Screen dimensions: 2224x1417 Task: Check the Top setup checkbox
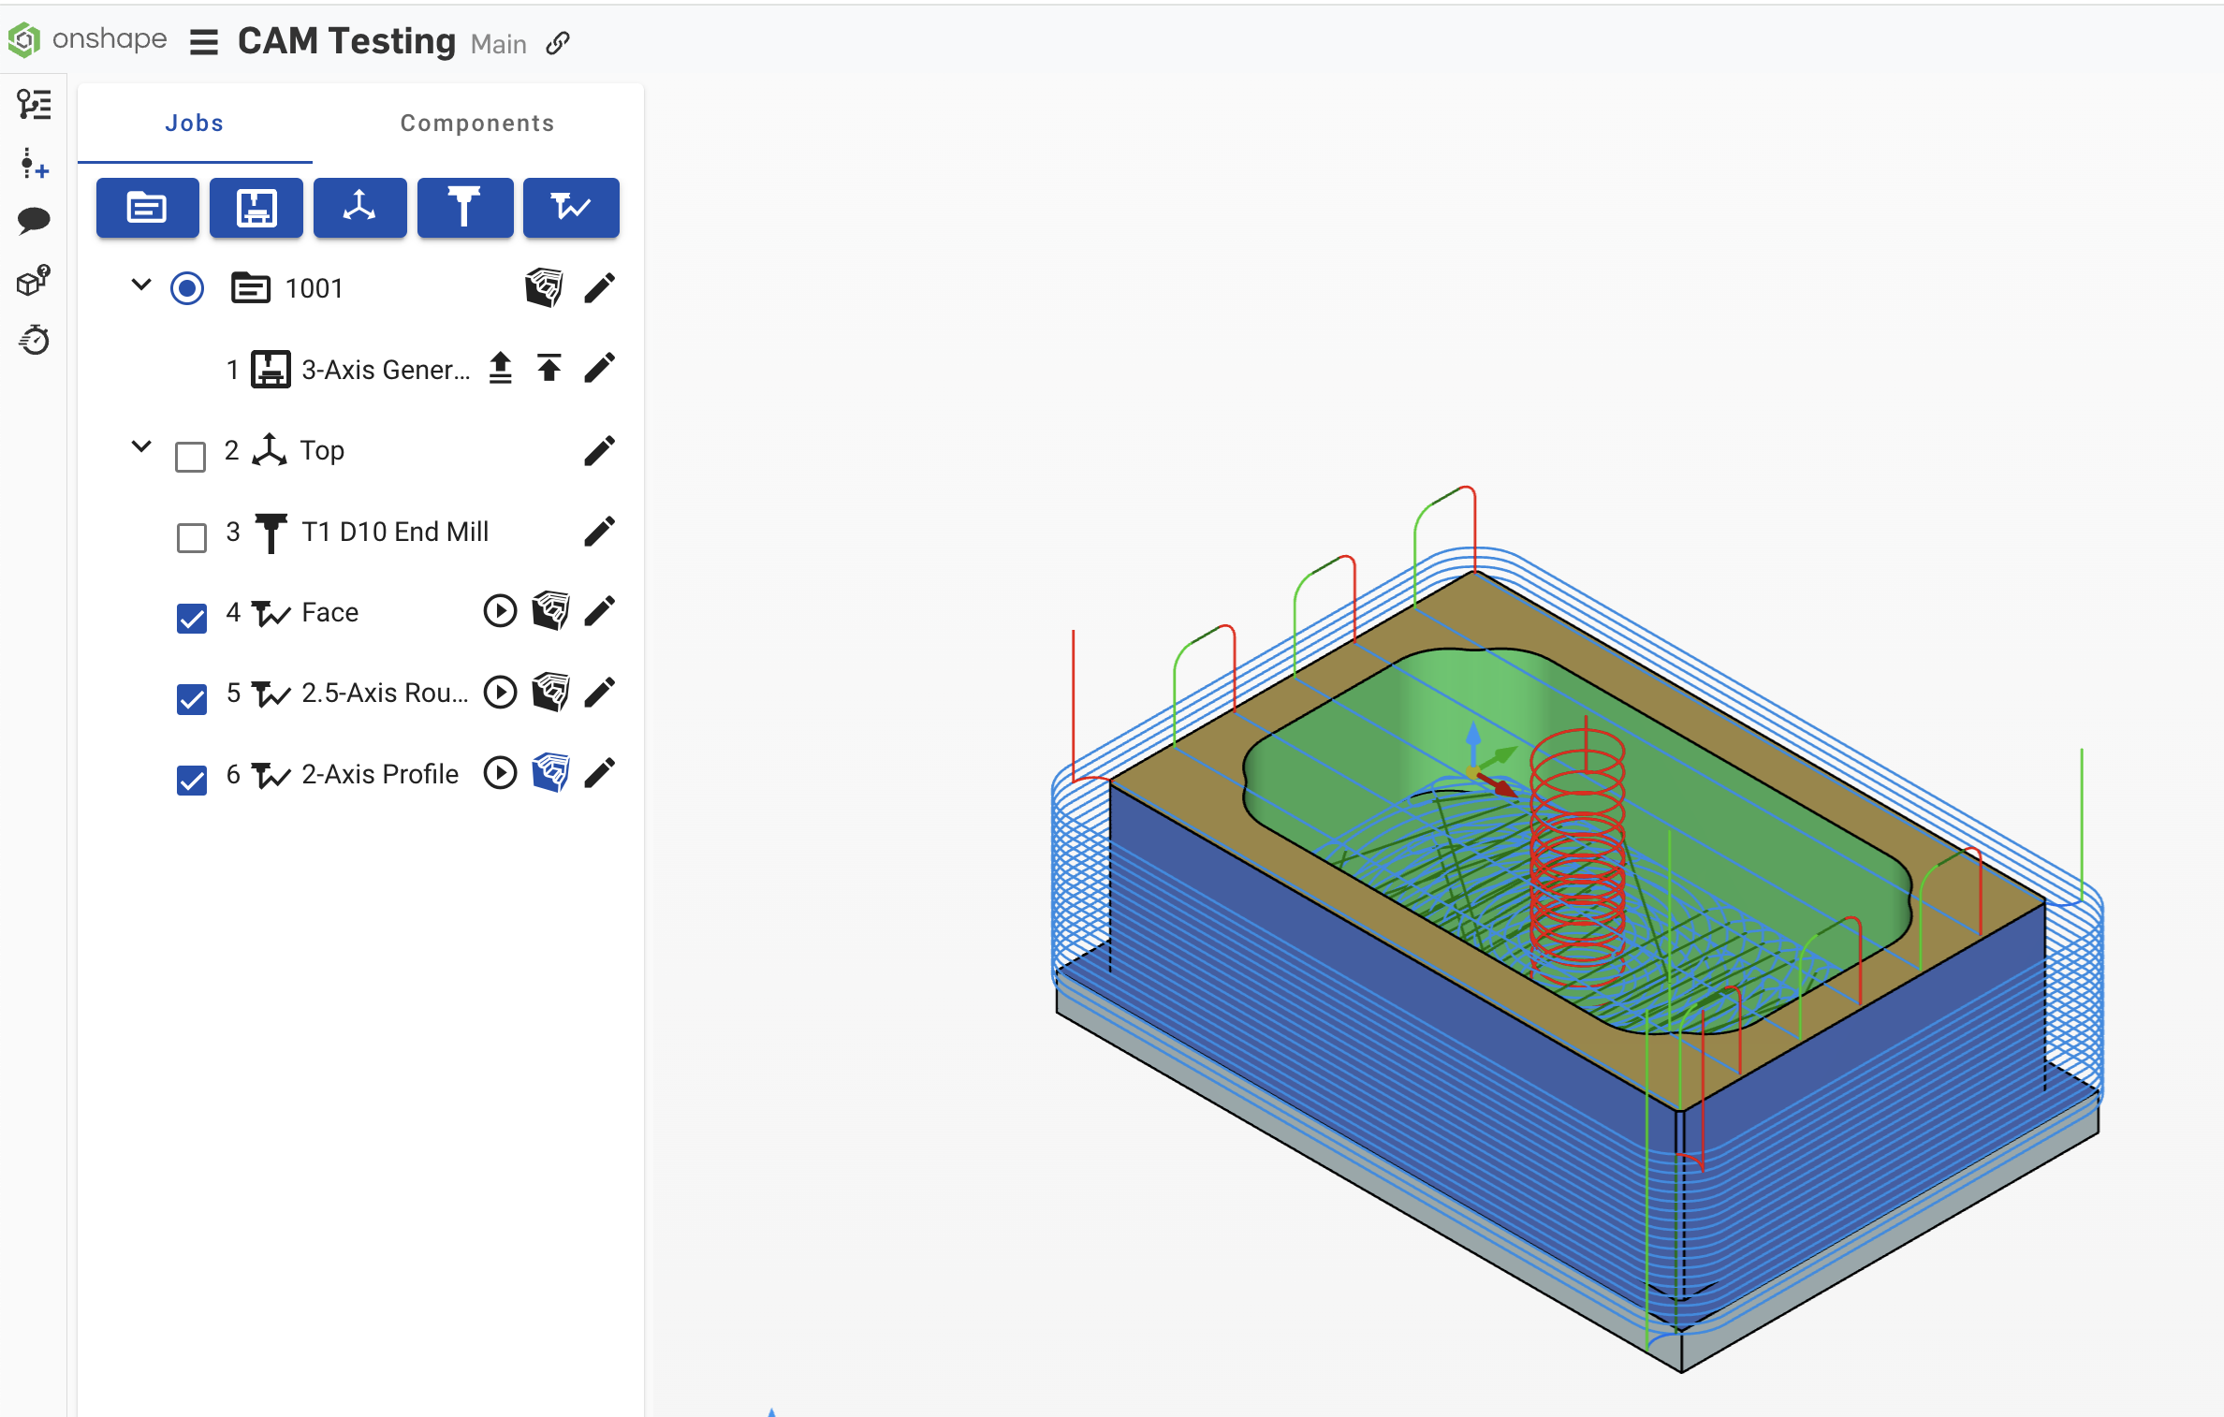click(191, 457)
